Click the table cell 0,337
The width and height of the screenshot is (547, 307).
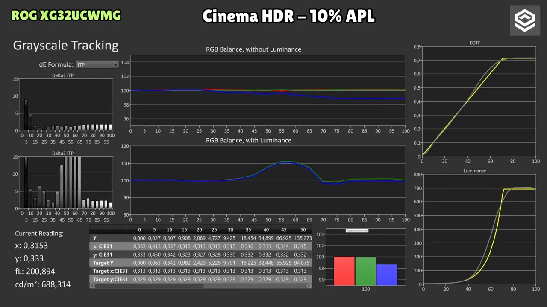[169, 246]
